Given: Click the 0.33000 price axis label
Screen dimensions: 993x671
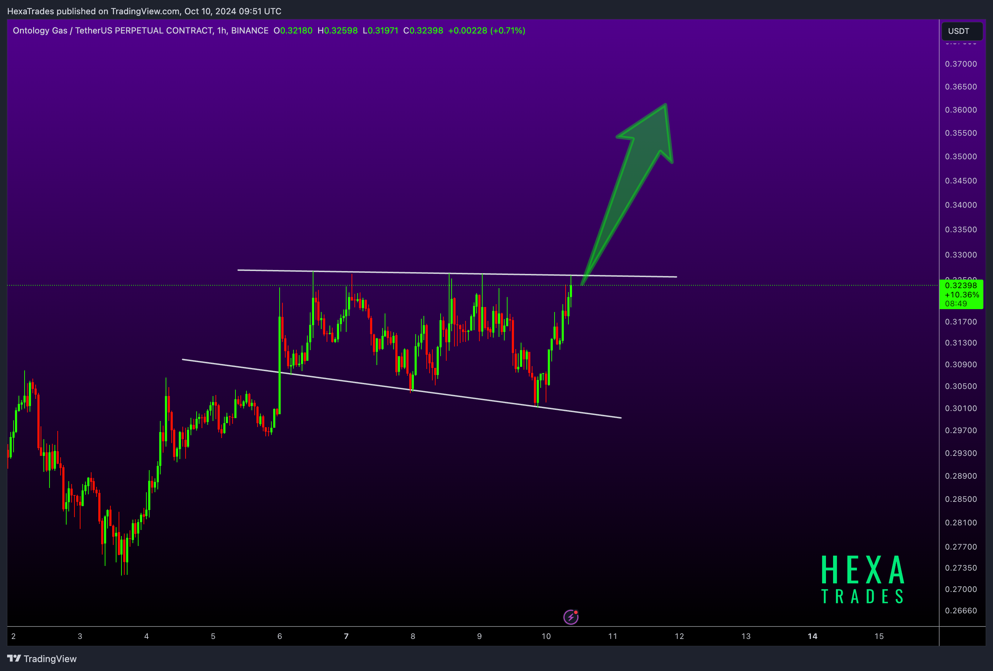Looking at the screenshot, I should [x=961, y=254].
